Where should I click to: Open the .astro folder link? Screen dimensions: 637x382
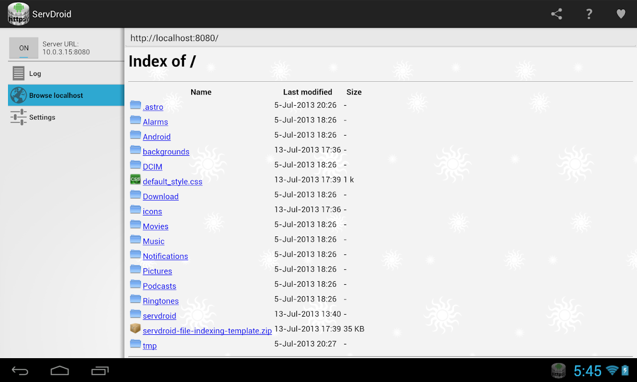coord(153,107)
